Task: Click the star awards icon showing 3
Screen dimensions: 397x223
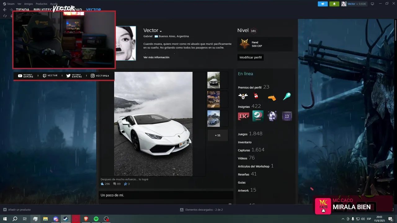Action: tap(126, 184)
